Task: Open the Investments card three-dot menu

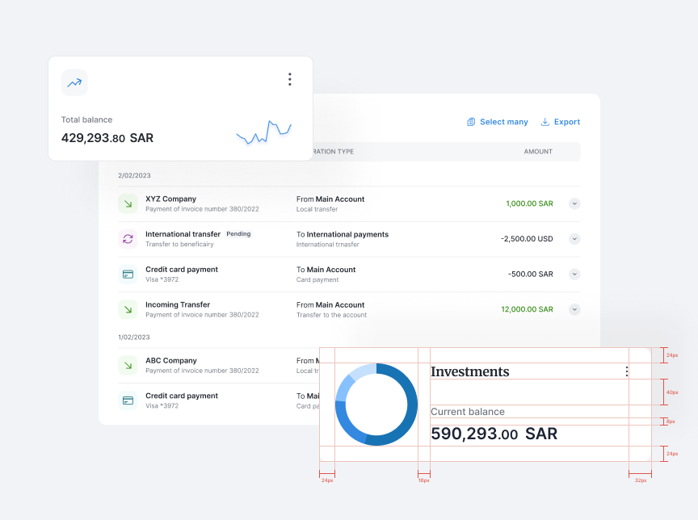Action: (626, 371)
